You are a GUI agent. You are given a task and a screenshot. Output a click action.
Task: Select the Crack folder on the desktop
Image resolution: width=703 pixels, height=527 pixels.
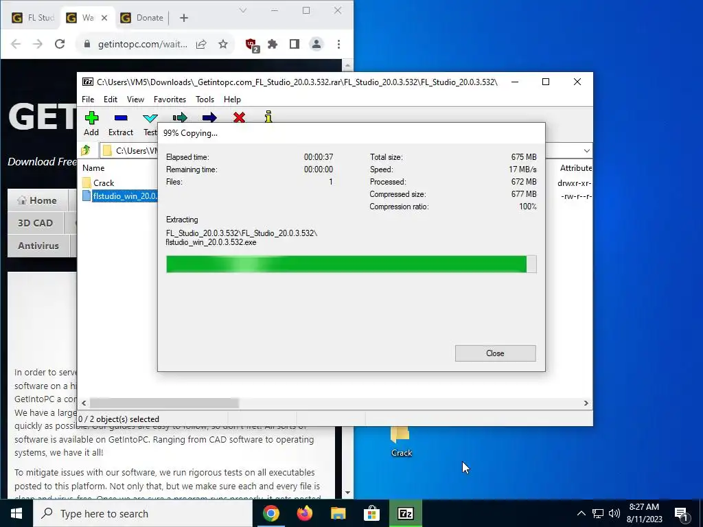(401, 441)
